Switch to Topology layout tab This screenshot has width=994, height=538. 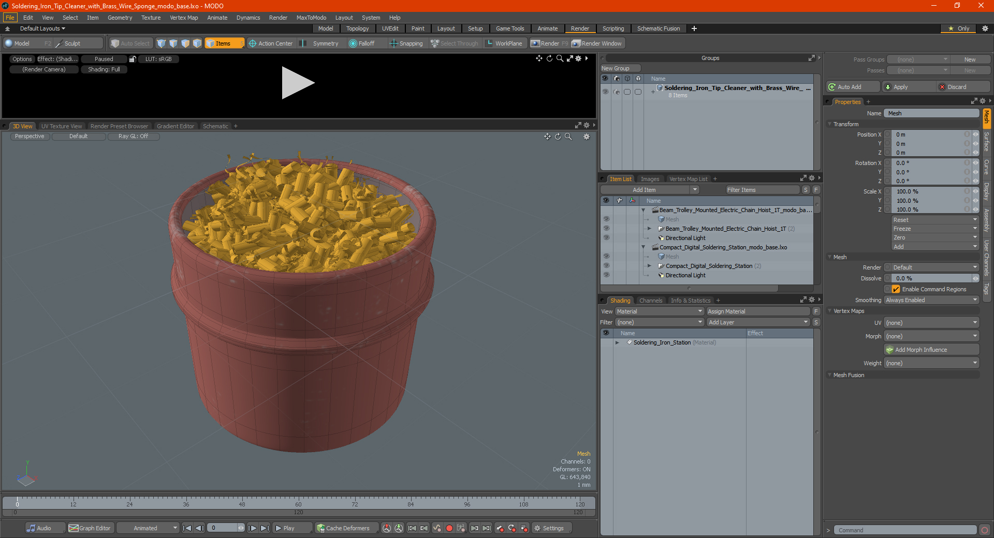[357, 28]
